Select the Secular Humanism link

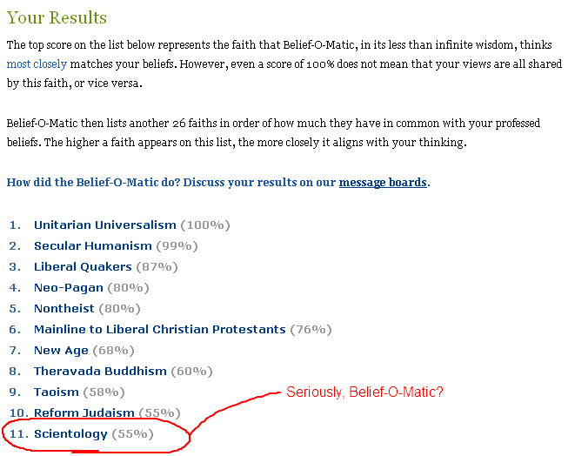[92, 245]
